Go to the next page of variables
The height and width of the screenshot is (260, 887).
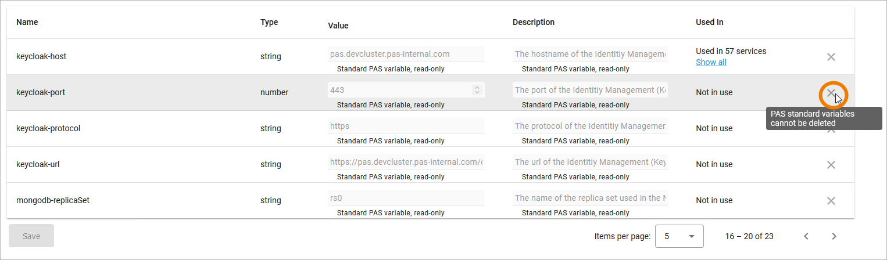834,236
